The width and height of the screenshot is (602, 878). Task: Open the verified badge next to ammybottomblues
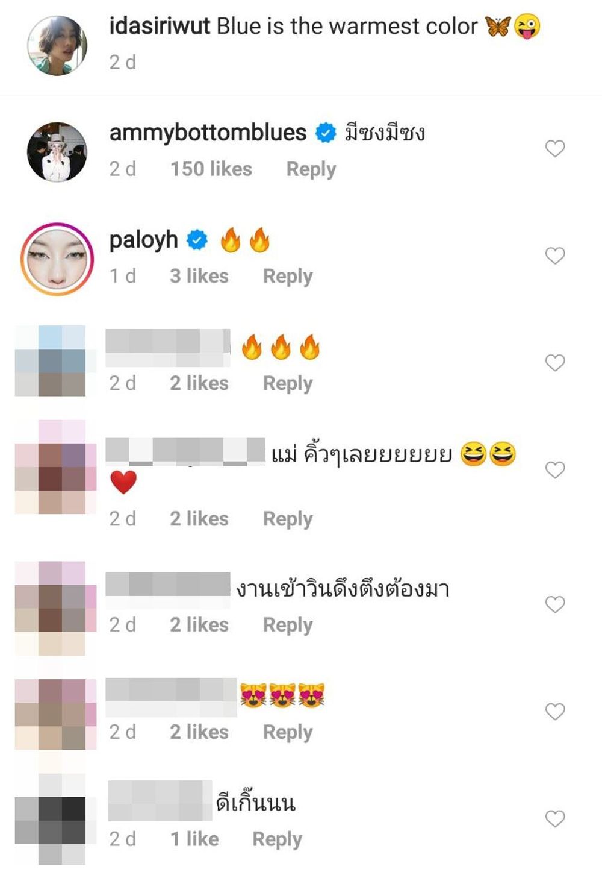[326, 133]
